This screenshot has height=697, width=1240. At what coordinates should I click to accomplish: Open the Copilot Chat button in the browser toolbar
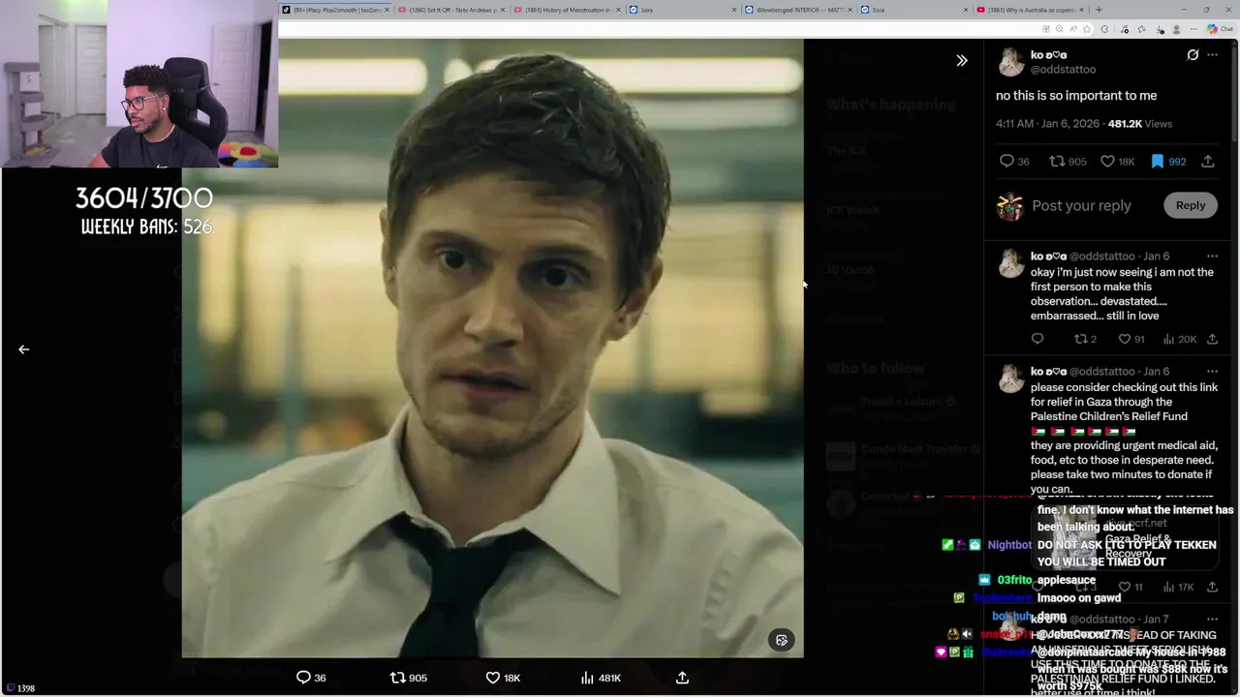coord(1220,29)
